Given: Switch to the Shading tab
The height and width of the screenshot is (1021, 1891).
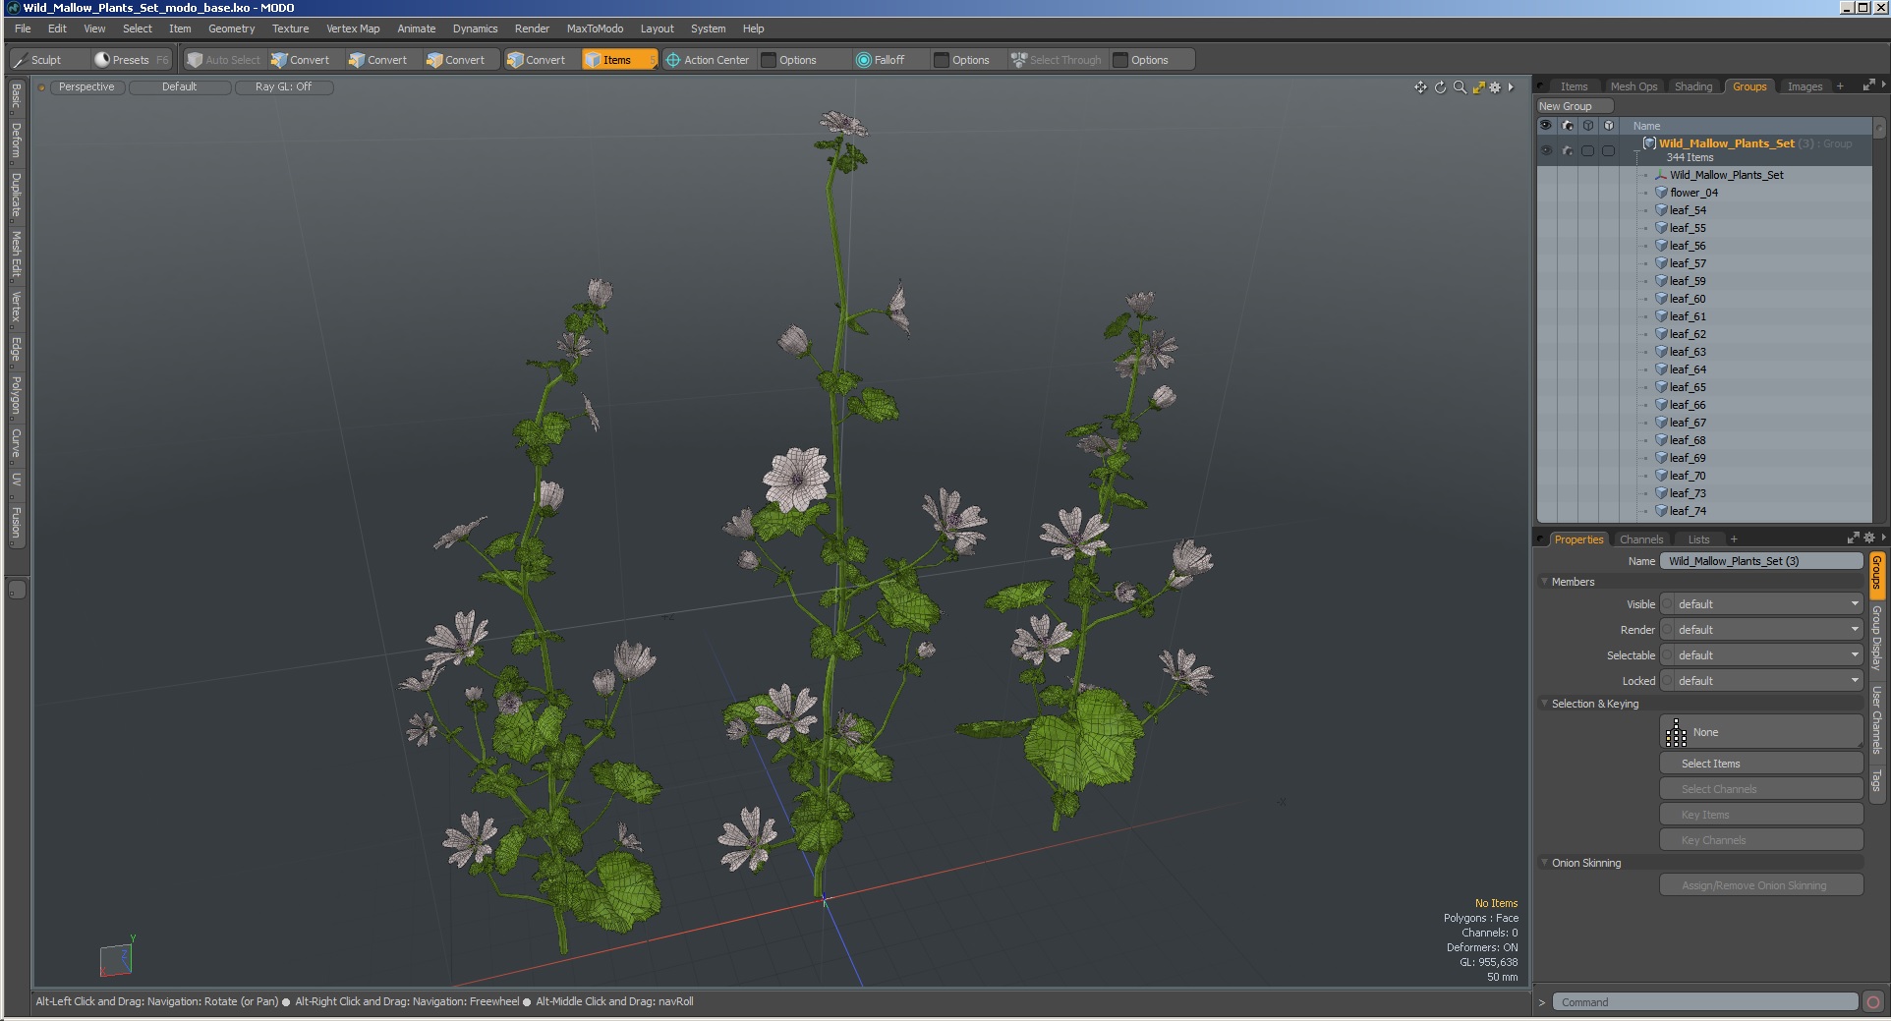Looking at the screenshot, I should coord(1693,86).
